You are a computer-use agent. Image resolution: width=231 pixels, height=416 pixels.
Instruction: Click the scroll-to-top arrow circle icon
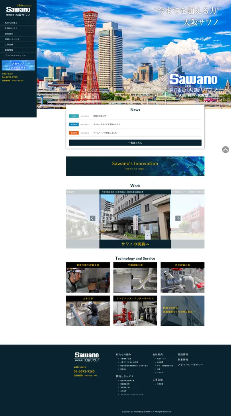click(x=225, y=149)
